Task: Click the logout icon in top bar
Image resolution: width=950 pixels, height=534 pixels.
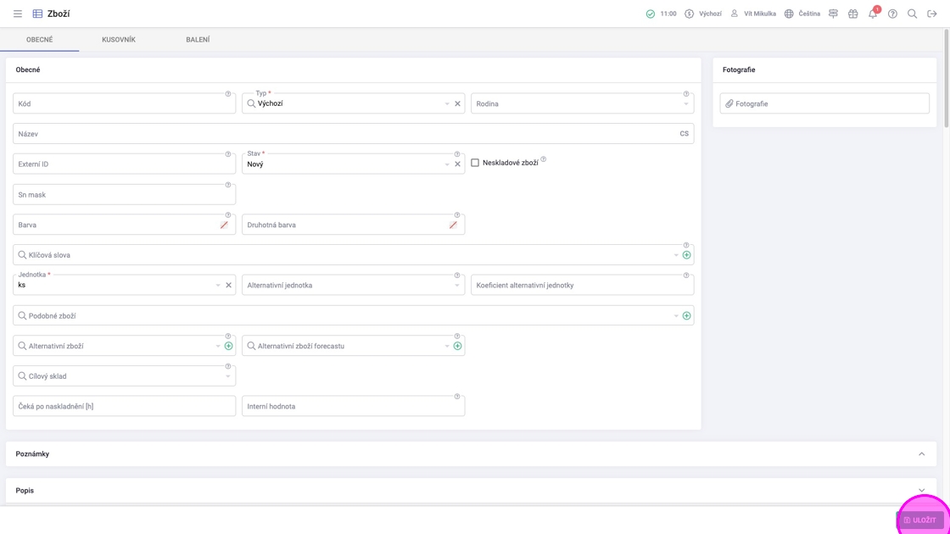Action: 932,14
